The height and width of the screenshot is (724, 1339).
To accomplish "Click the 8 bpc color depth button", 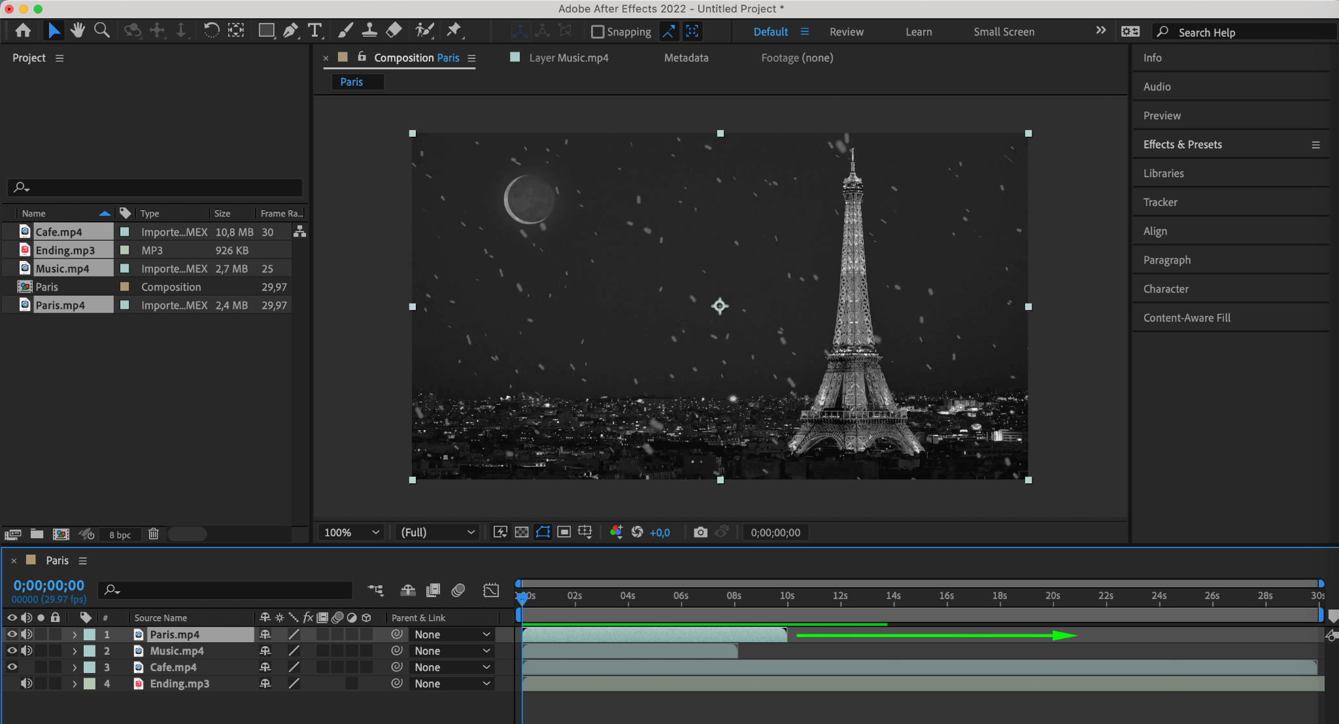I will (120, 534).
